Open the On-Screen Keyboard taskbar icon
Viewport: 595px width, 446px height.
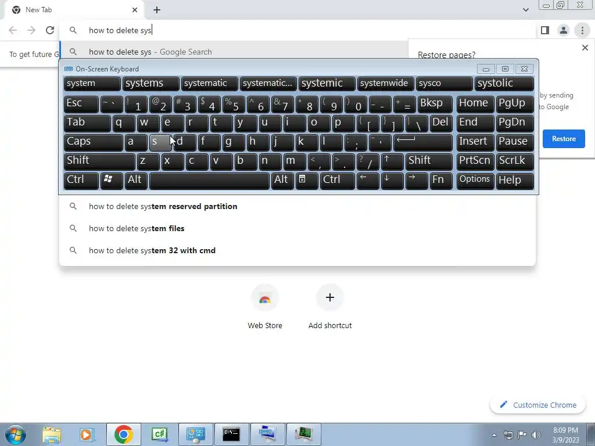tap(267, 434)
